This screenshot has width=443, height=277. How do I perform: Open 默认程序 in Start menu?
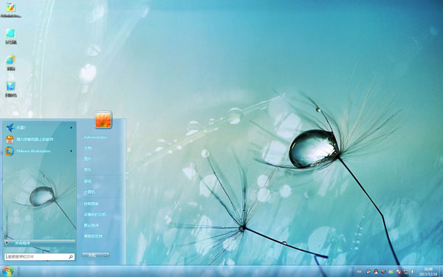[x=92, y=225]
